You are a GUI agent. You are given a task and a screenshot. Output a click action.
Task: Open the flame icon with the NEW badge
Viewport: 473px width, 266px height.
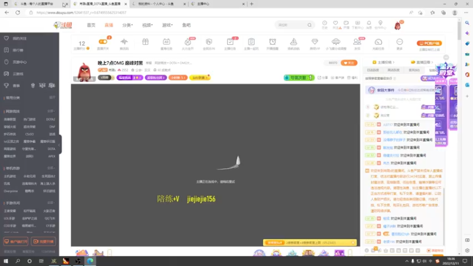pos(187,42)
